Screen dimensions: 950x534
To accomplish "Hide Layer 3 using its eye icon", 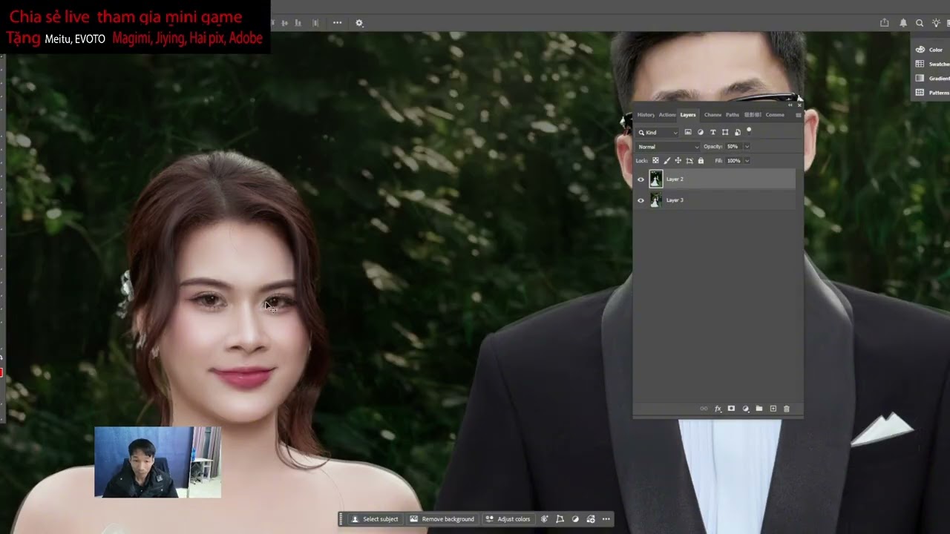I will pos(641,200).
